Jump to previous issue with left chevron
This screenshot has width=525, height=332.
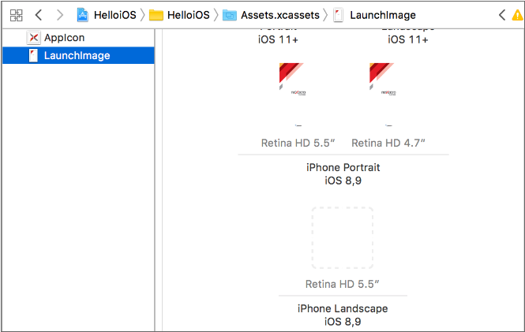[x=502, y=15]
